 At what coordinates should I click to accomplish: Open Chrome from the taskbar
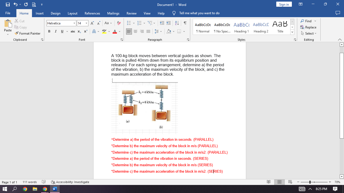point(25,189)
